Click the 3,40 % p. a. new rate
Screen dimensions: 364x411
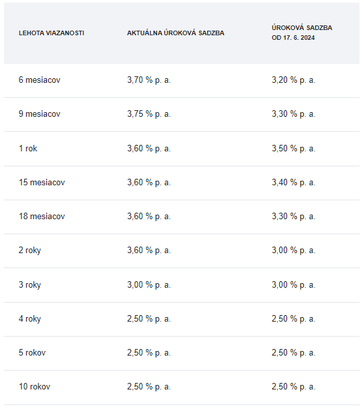click(294, 183)
